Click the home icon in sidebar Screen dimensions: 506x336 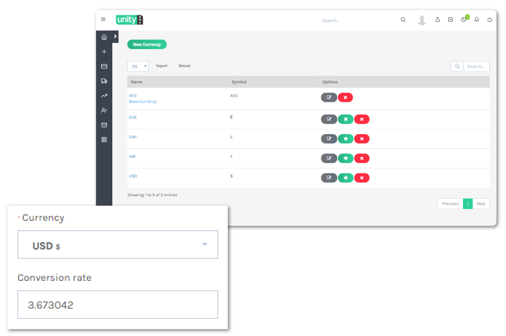point(104,37)
